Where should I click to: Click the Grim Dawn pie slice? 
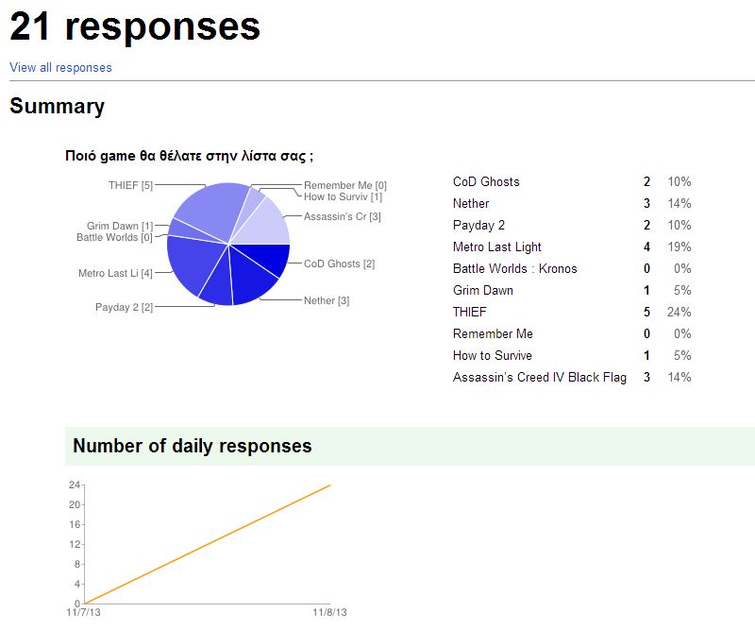185,229
